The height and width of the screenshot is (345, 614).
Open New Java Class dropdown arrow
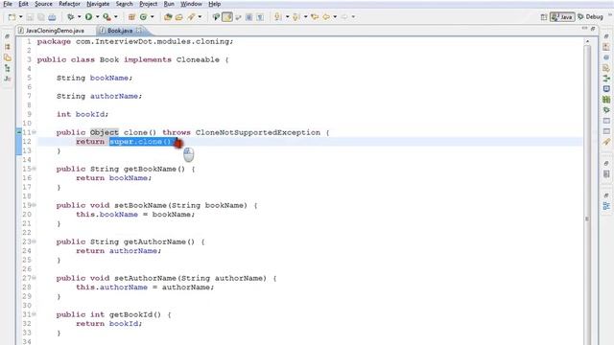pyautogui.click(x=152, y=17)
